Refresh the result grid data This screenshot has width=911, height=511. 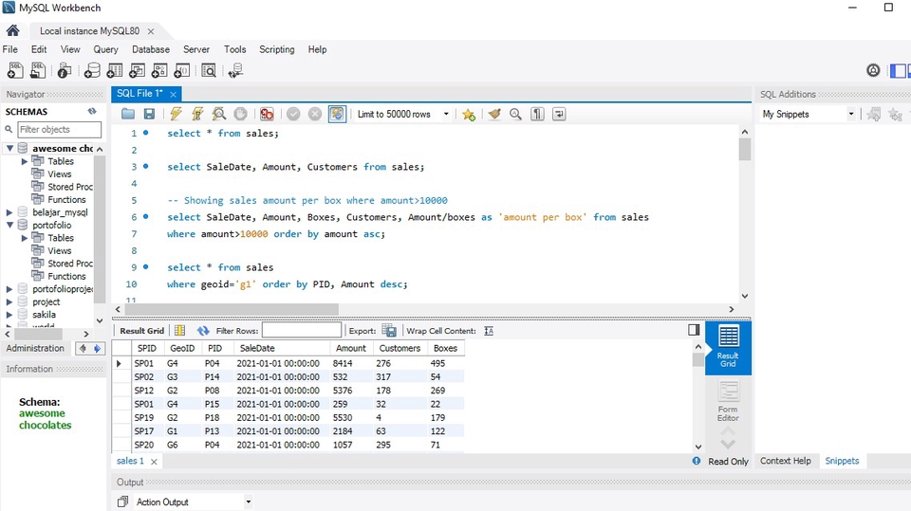coord(203,331)
